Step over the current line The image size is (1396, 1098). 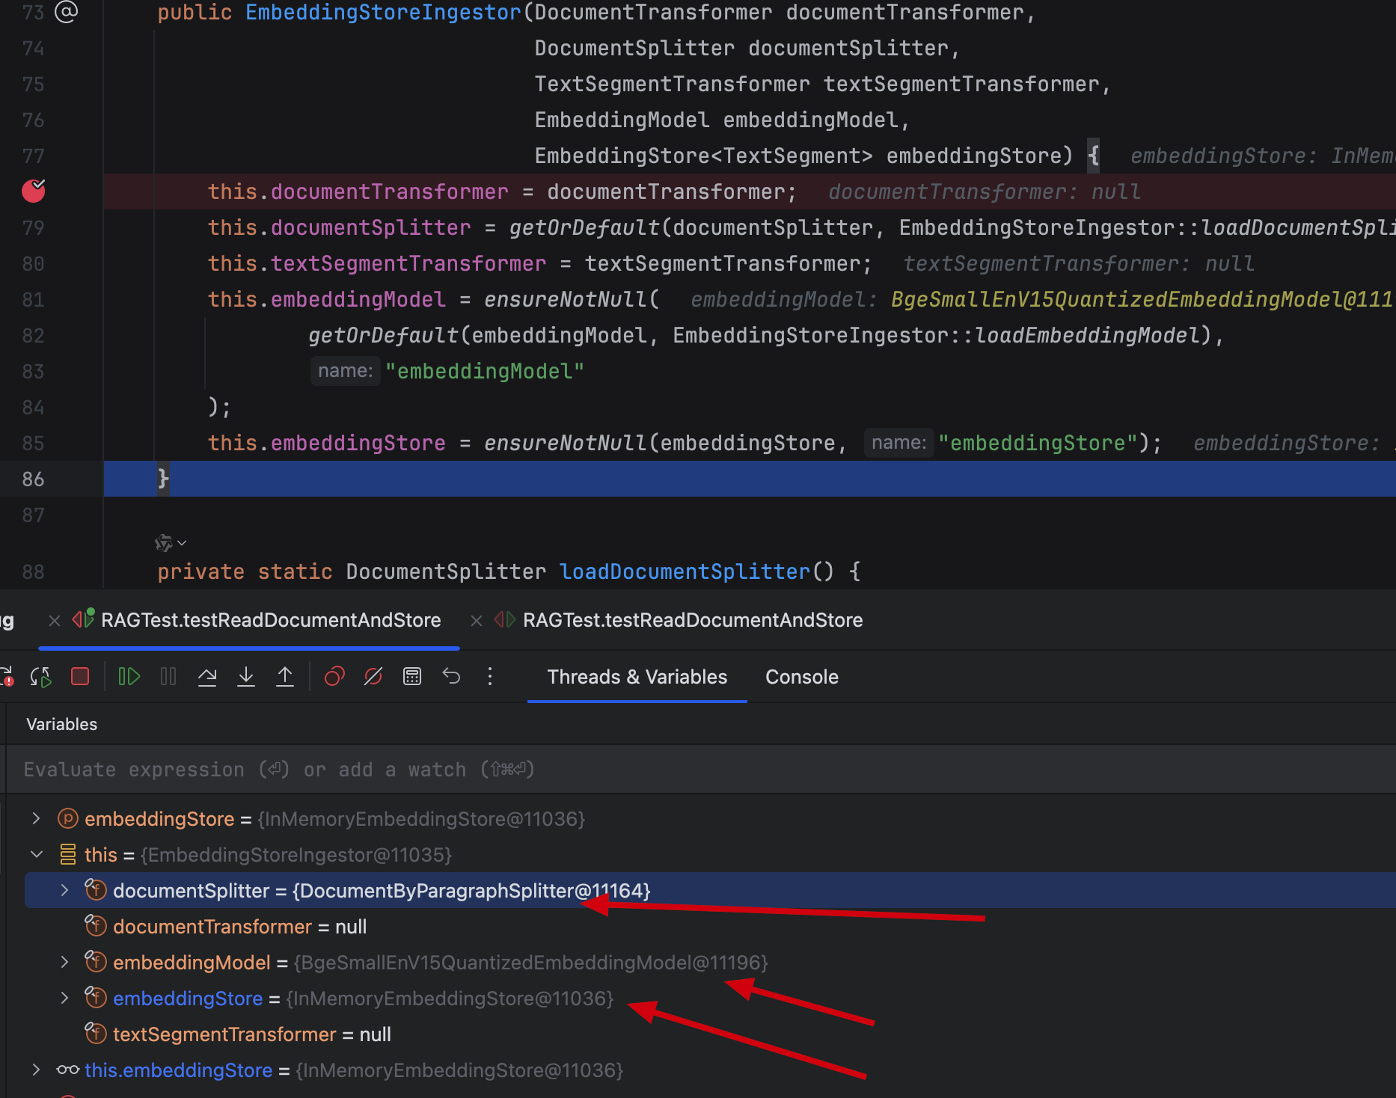(x=207, y=677)
